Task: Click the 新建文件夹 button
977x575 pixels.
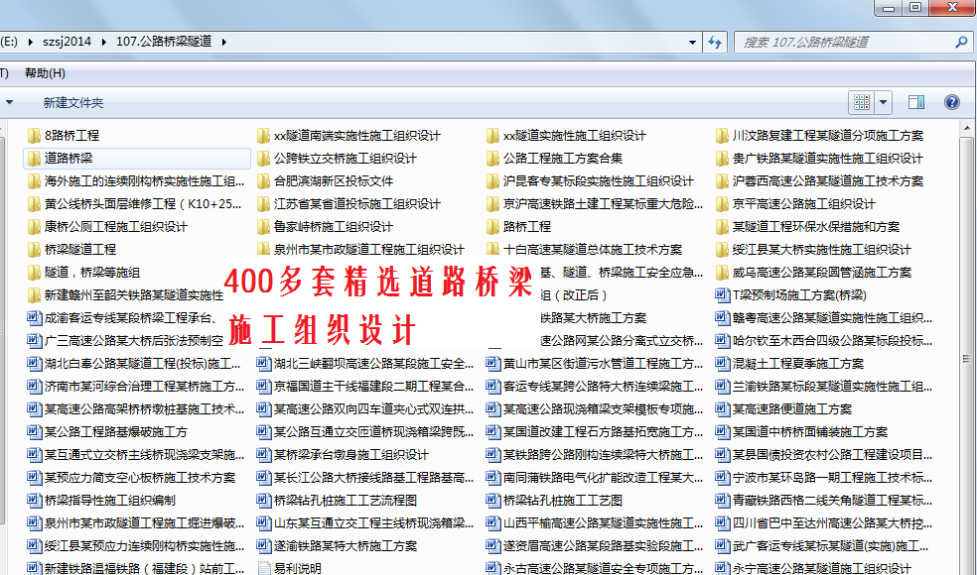Action: pyautogui.click(x=72, y=103)
